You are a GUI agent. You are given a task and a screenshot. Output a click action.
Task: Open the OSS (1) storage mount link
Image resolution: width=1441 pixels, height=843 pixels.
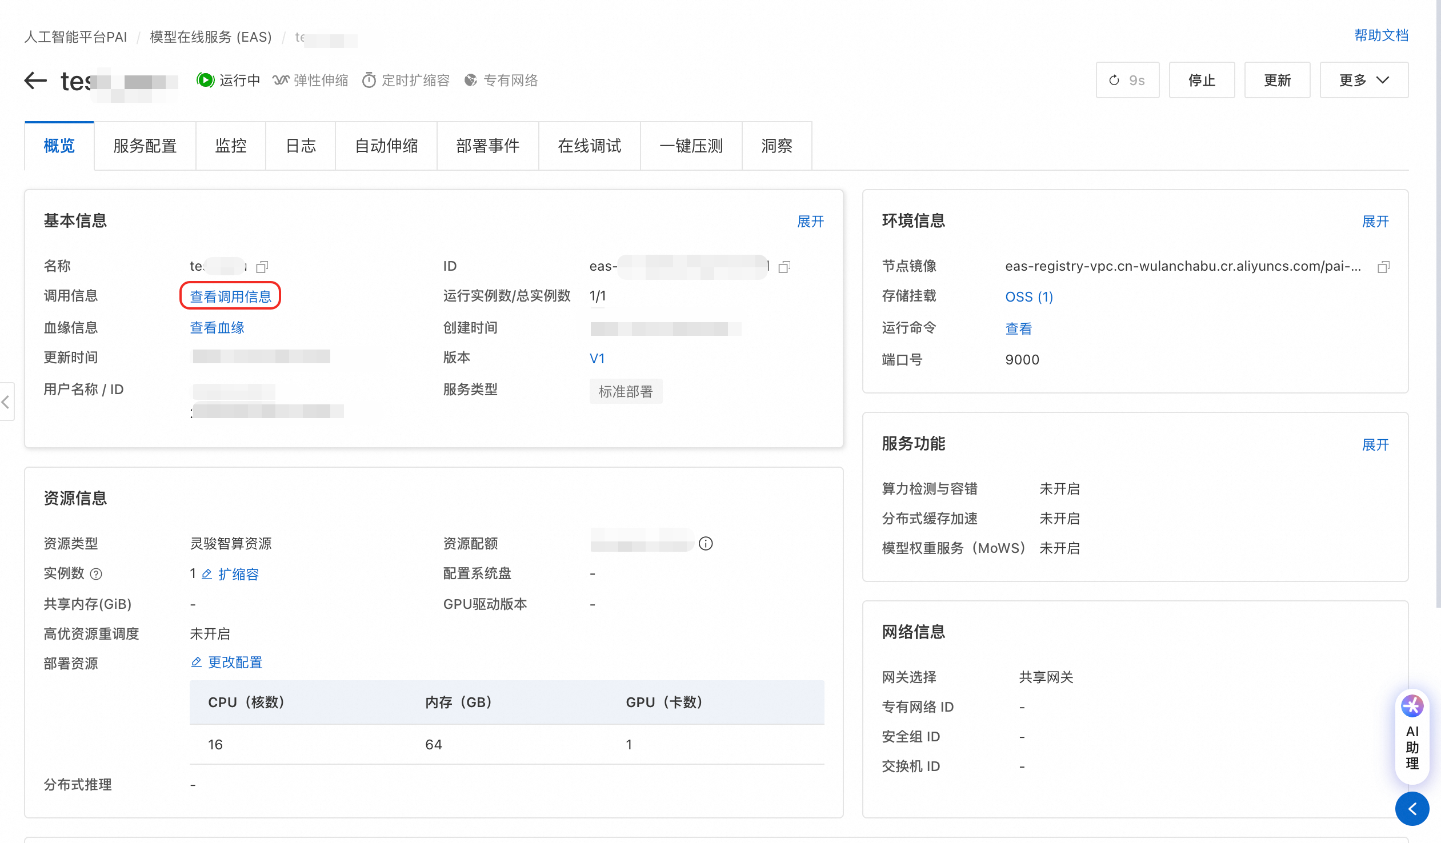point(1028,296)
